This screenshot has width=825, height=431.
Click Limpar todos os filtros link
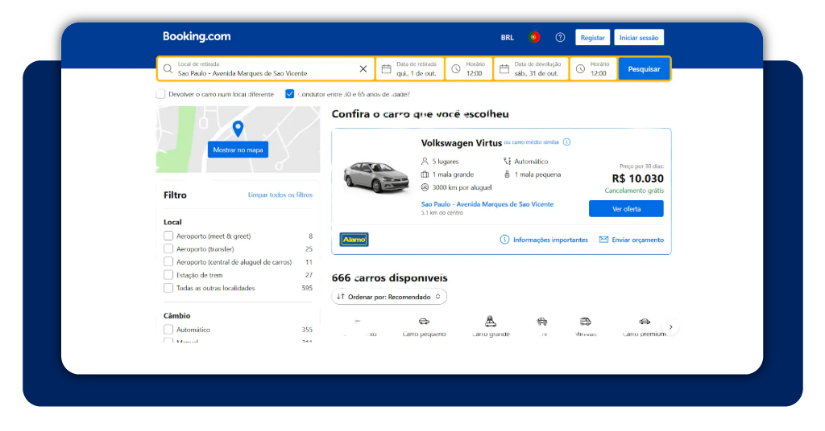pyautogui.click(x=280, y=195)
